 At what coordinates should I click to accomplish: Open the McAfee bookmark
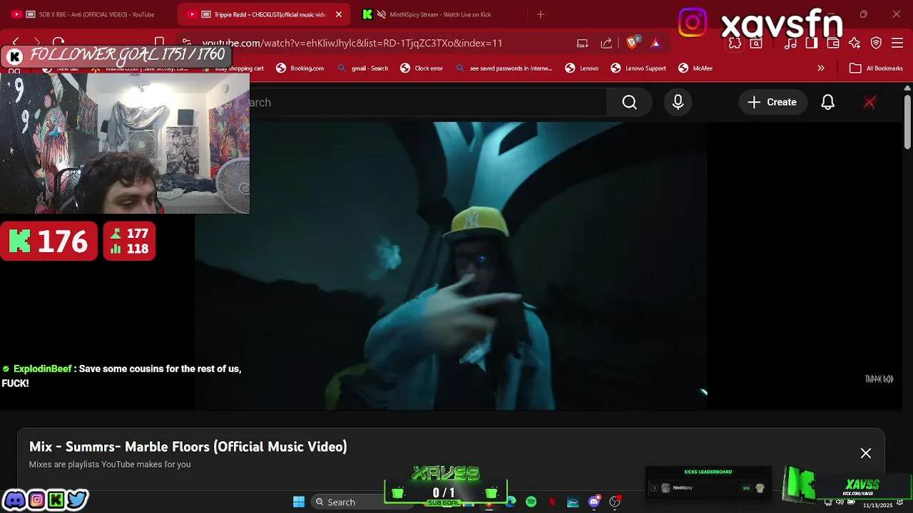pos(695,68)
